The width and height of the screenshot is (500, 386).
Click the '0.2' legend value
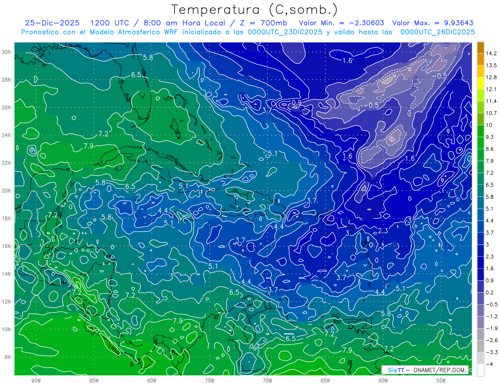(490, 292)
